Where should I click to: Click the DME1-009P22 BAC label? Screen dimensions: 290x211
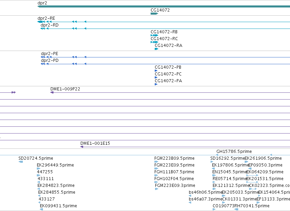point(65,89)
